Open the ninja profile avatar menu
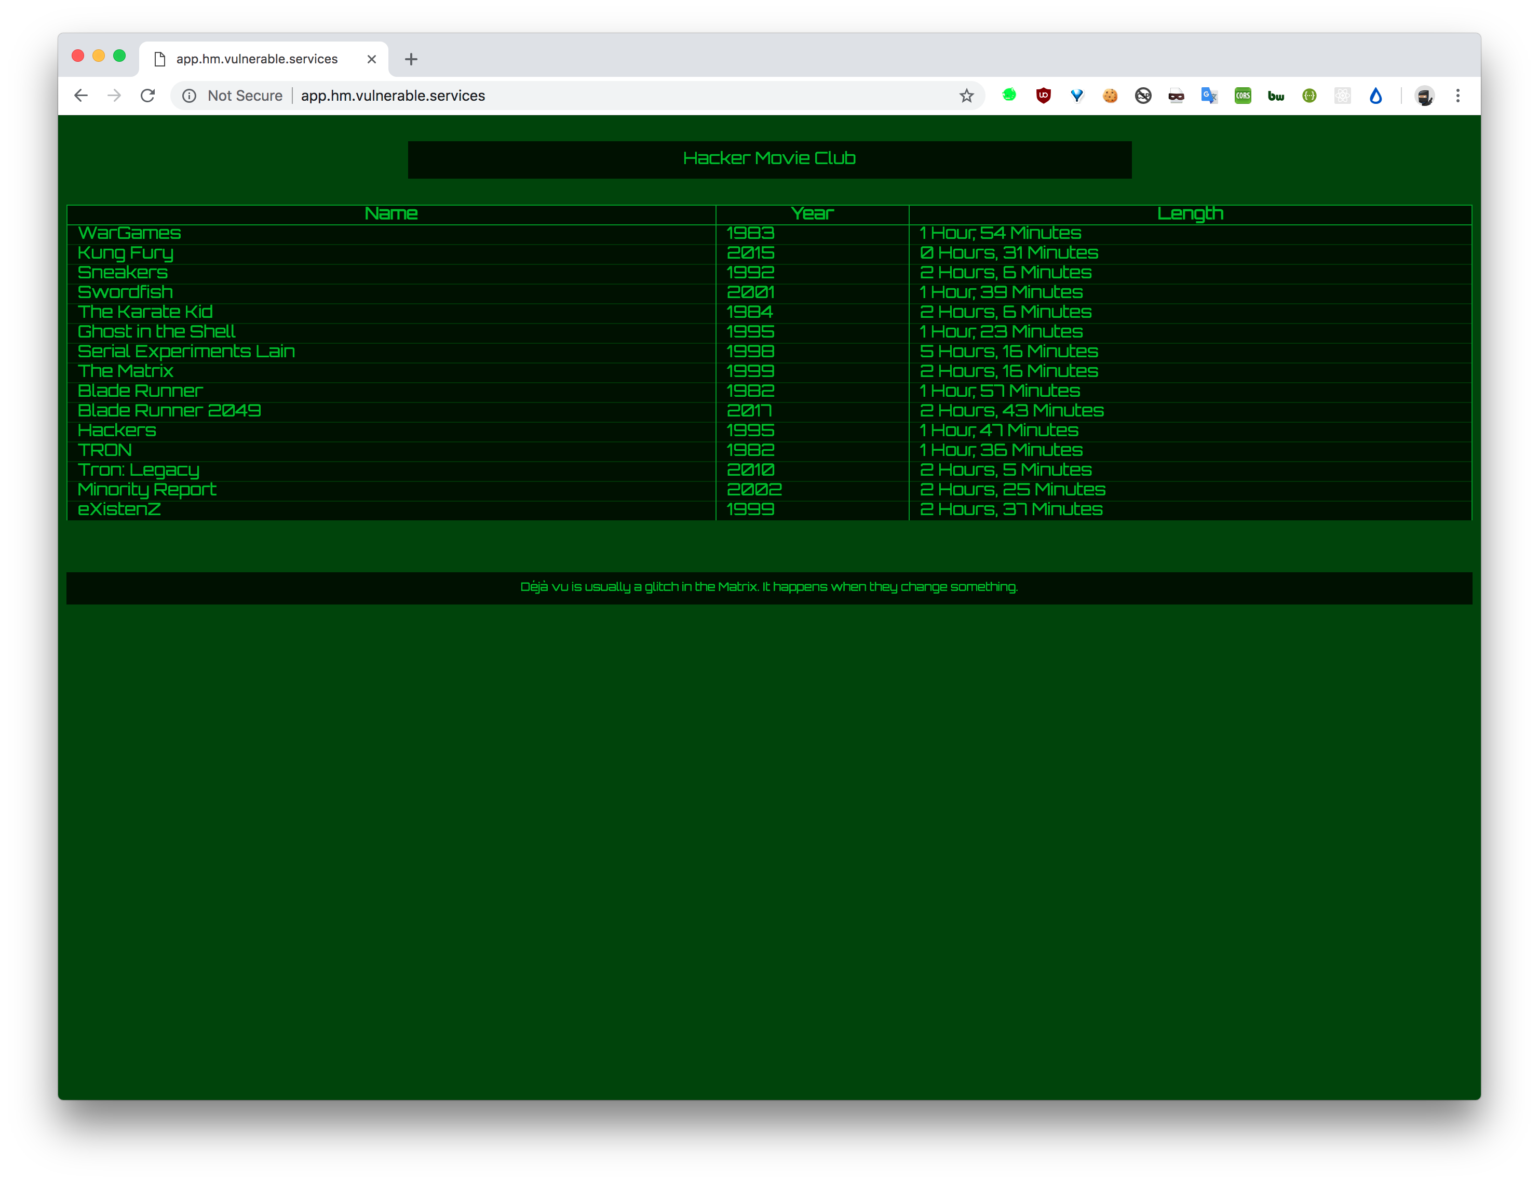 tap(1424, 96)
